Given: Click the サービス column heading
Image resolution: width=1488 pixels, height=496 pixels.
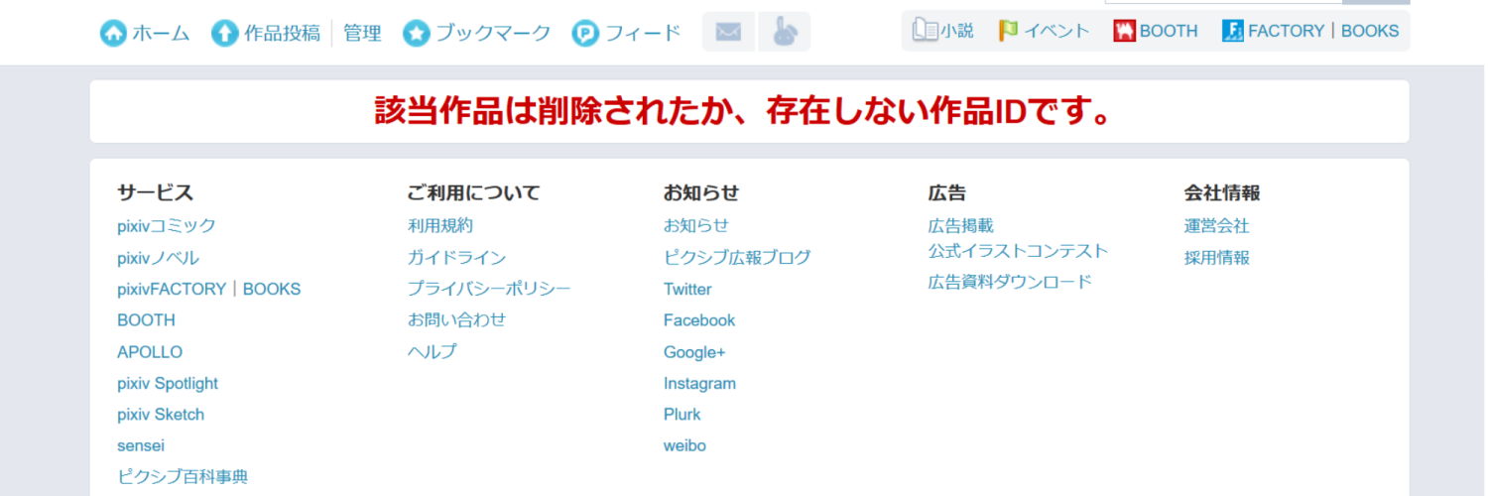Looking at the screenshot, I should coord(155,192).
